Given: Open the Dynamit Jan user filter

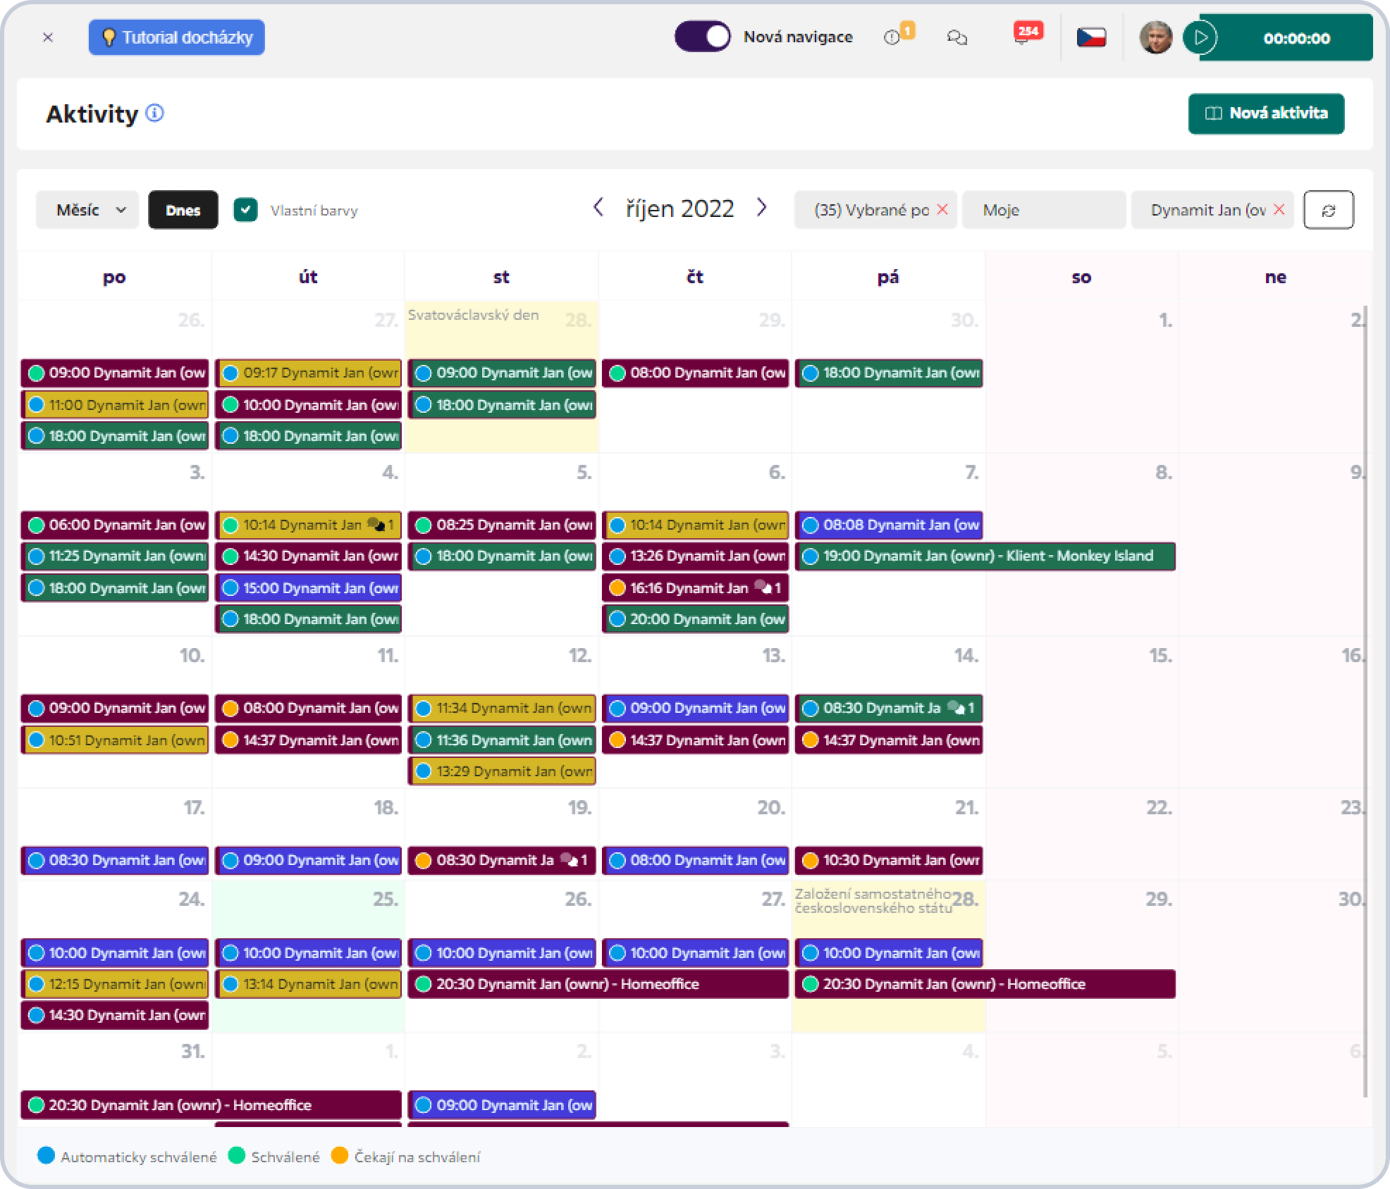Looking at the screenshot, I should click(1208, 210).
